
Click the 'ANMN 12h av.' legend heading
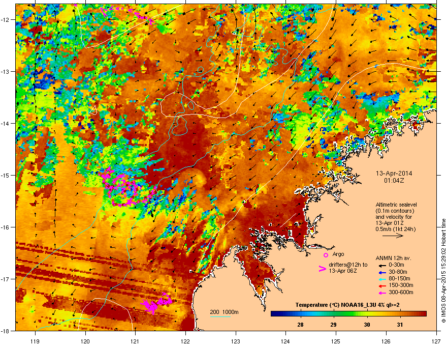(x=393, y=258)
